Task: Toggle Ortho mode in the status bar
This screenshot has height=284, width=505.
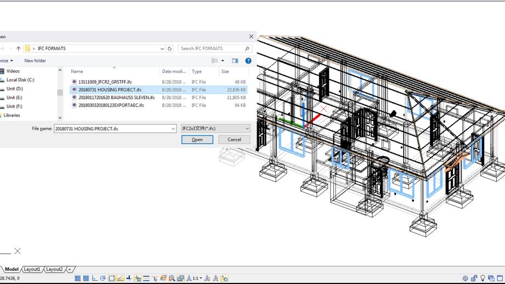Action: 95,278
